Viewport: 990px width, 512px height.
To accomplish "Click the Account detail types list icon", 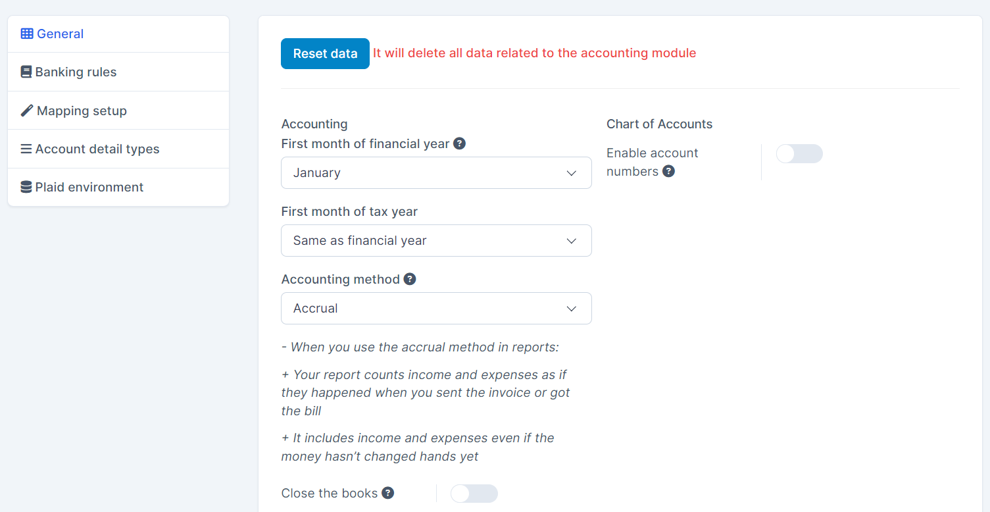I will 26,149.
